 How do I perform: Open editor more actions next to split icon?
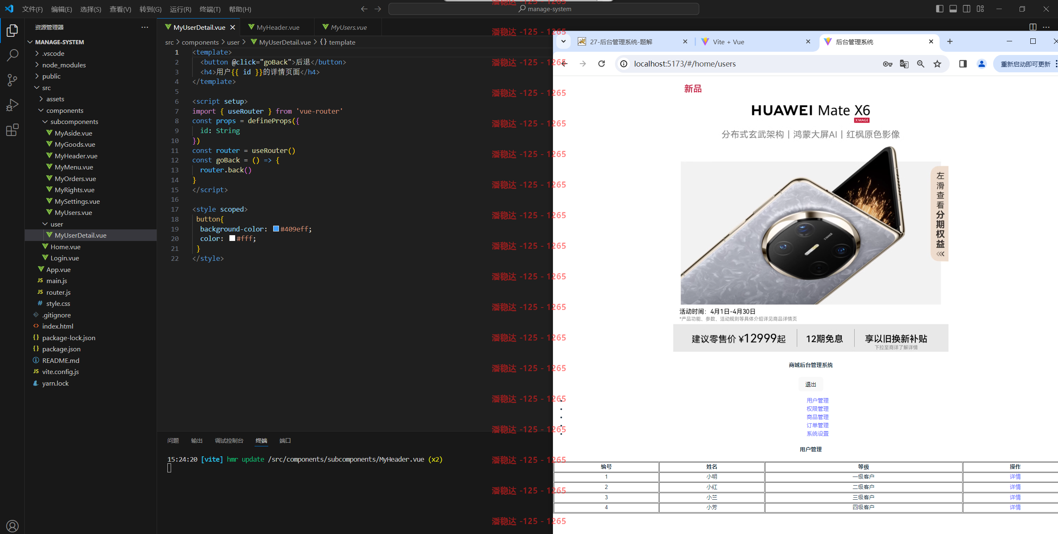click(1046, 27)
